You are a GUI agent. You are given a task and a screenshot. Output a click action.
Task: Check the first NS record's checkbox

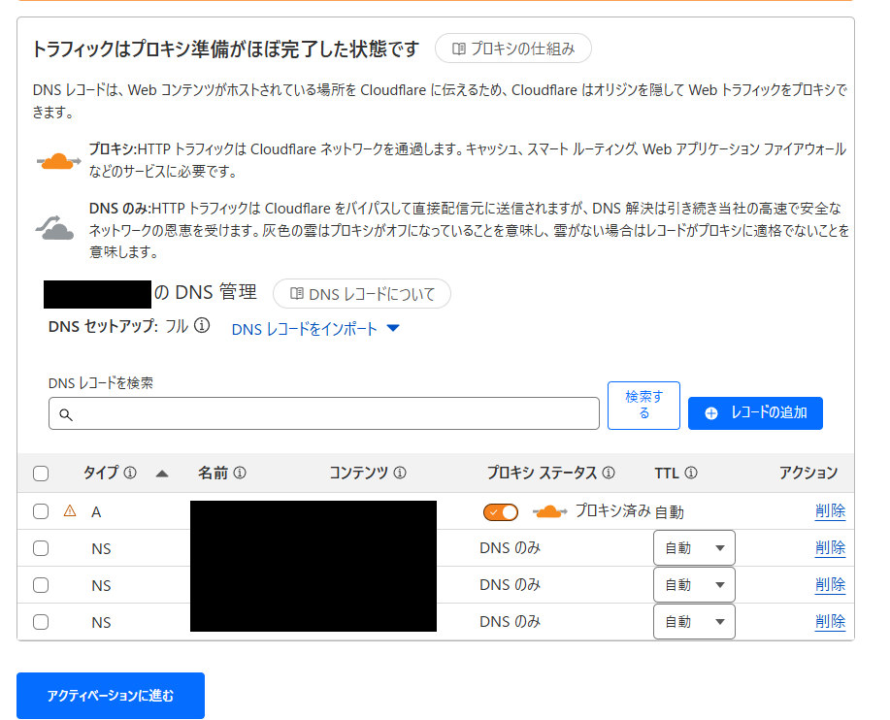[41, 547]
